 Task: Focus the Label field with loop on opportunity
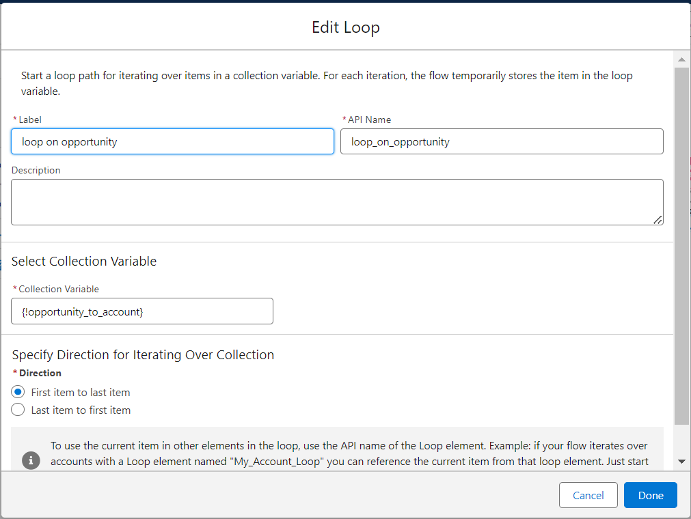pyautogui.click(x=172, y=141)
